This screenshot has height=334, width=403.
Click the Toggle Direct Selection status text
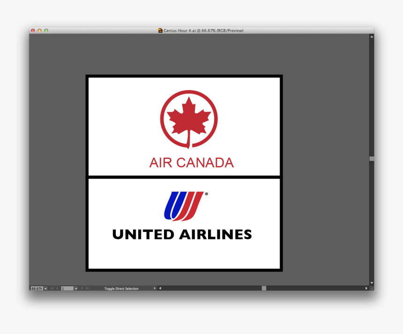coord(121,289)
